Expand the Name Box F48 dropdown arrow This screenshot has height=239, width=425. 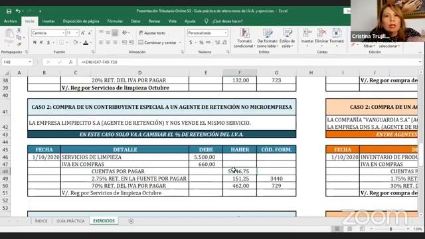click(x=30, y=62)
